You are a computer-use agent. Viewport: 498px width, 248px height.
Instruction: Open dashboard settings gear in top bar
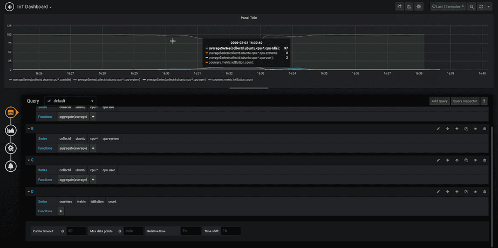point(419,6)
